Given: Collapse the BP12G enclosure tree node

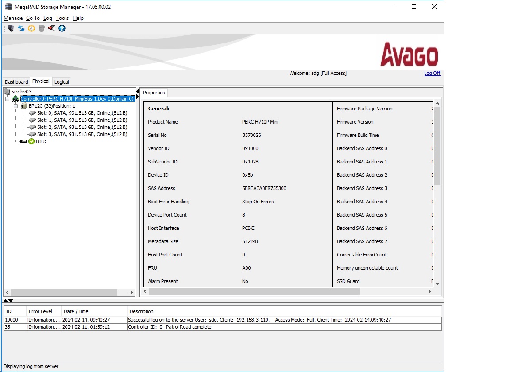Looking at the screenshot, I should [15, 106].
